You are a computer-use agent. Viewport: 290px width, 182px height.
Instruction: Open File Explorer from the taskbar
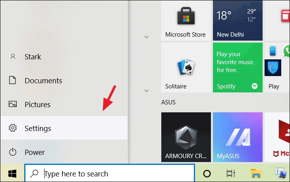click(x=256, y=174)
